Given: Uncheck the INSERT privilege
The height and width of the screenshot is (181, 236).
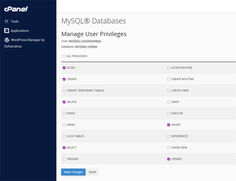Looking at the screenshot, I should [169, 125].
